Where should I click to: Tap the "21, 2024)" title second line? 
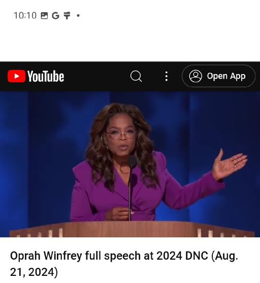pyautogui.click(x=34, y=272)
